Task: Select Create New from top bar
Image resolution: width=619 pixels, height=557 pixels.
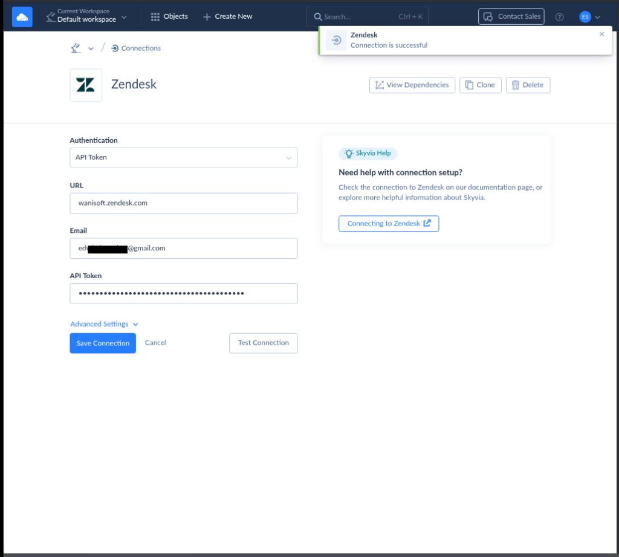Action: click(x=227, y=16)
